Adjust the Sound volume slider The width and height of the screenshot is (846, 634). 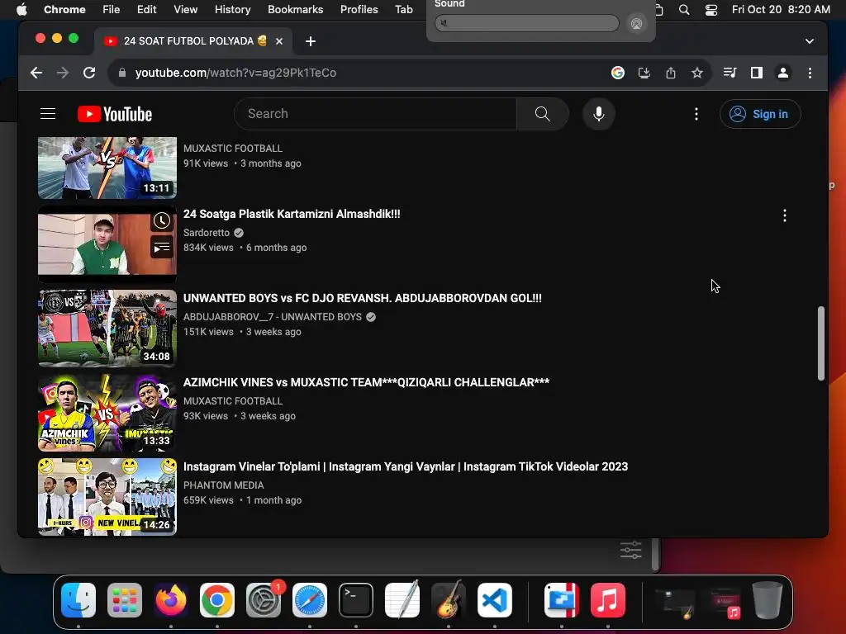(x=526, y=23)
